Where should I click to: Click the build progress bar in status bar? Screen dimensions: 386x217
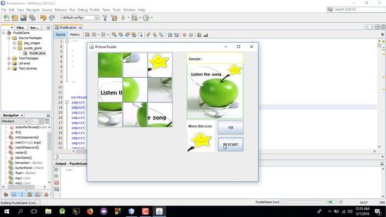tap(309, 203)
